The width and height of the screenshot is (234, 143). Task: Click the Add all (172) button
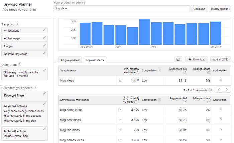[220, 60]
